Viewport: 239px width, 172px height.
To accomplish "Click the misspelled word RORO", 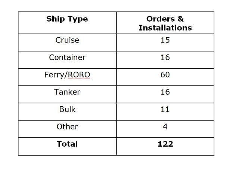I will pyautogui.click(x=79, y=75).
